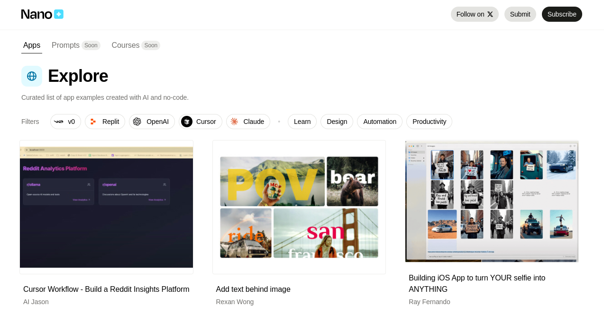Click author name Rexan Wong
The width and height of the screenshot is (604, 315).
click(235, 302)
